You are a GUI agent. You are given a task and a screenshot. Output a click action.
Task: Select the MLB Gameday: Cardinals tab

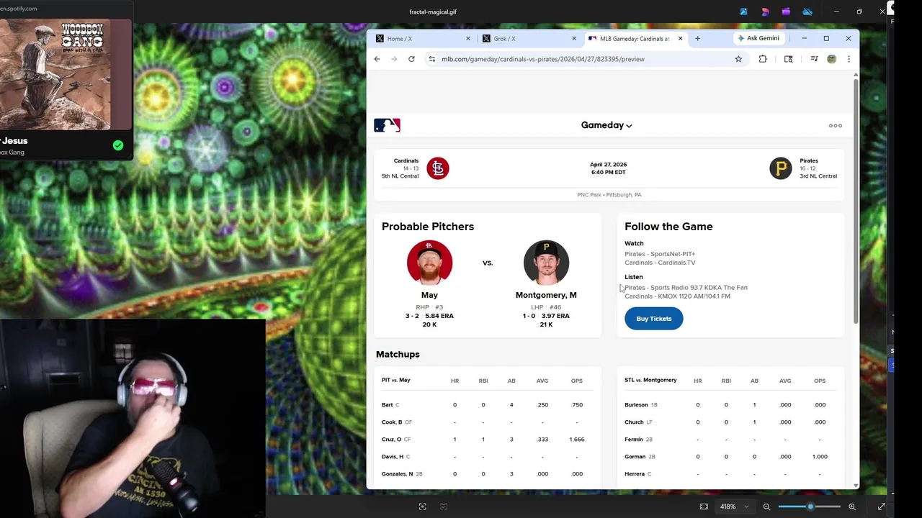635,39
